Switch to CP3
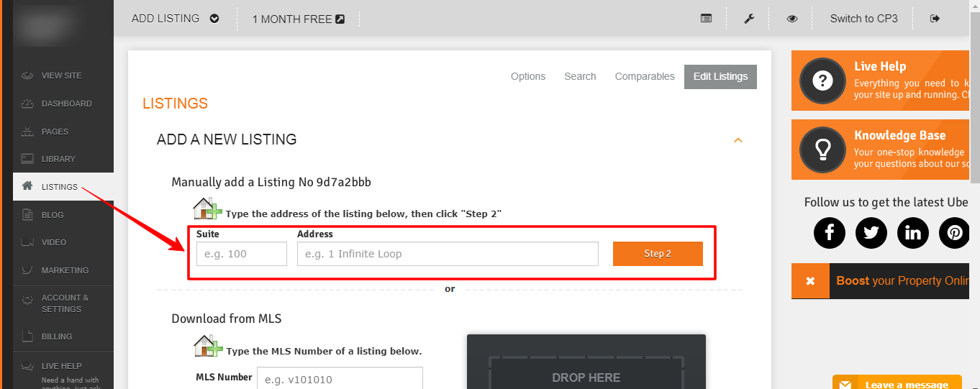The height and width of the screenshot is (389, 980). (x=863, y=19)
